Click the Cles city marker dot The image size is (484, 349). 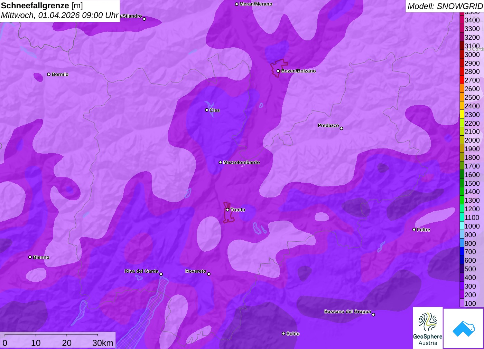(x=207, y=110)
